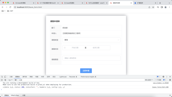
Task: Click the 请输入请假原因 reason input
Action: click(x=92, y=58)
